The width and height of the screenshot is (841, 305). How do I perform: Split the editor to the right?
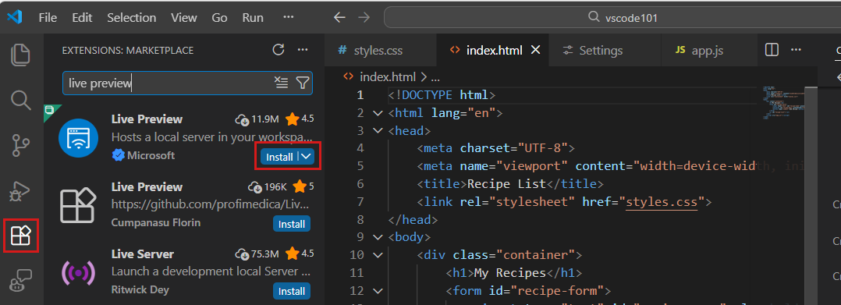772,50
